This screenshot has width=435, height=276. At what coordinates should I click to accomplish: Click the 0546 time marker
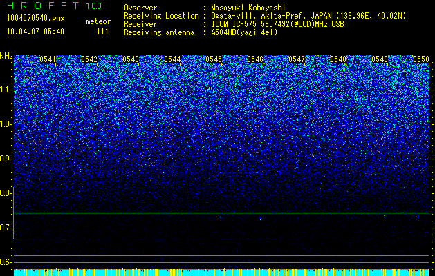tap(255, 59)
